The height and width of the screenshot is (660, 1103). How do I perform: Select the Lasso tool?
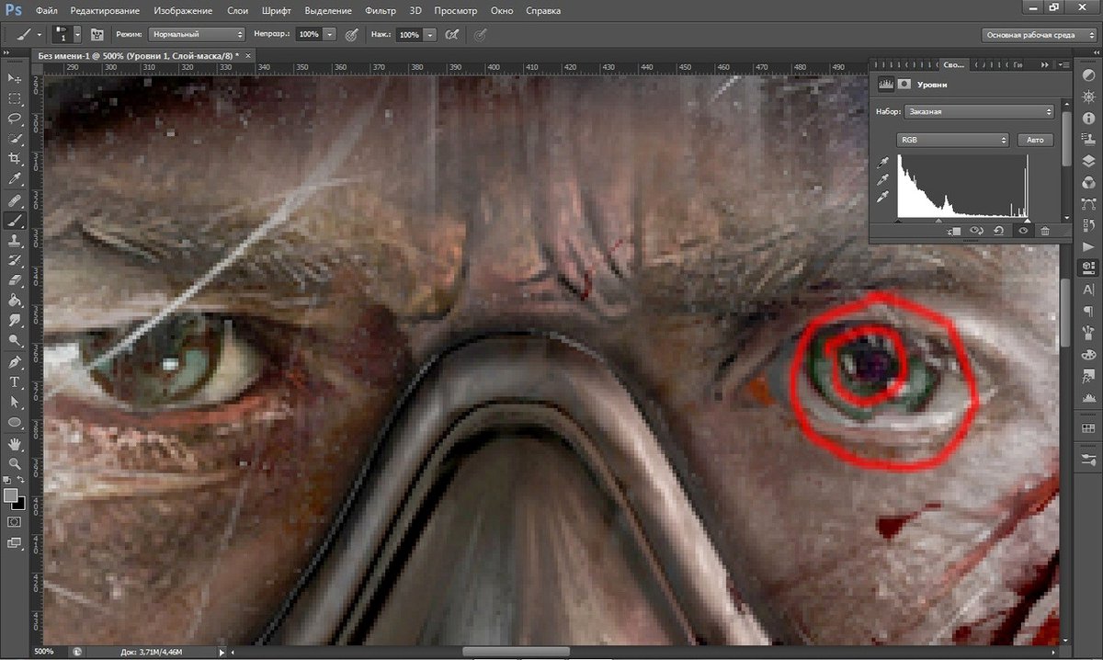(x=15, y=119)
